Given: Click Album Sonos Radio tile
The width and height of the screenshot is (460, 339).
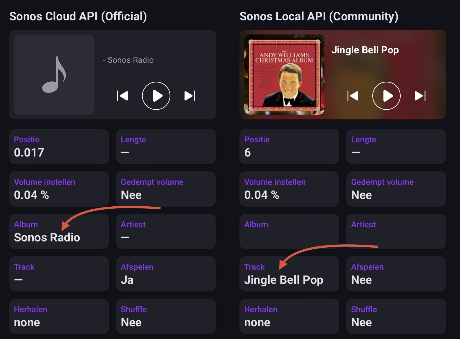Looking at the screenshot, I should point(59,231).
